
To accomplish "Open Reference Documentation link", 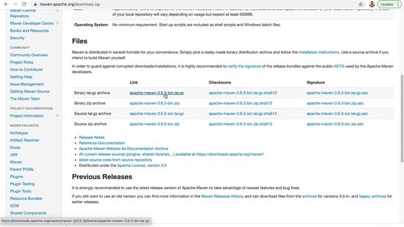I will 102,143.
